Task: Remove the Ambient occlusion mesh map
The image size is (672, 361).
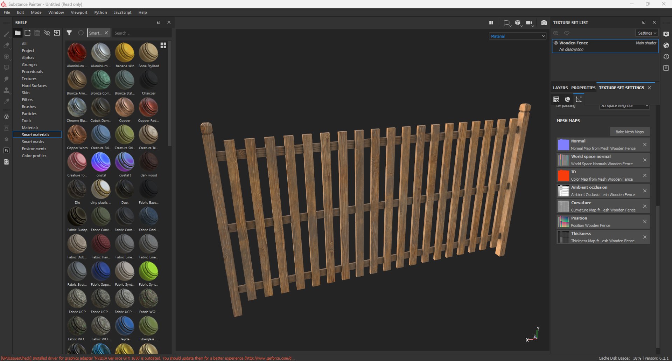Action: 645,191
